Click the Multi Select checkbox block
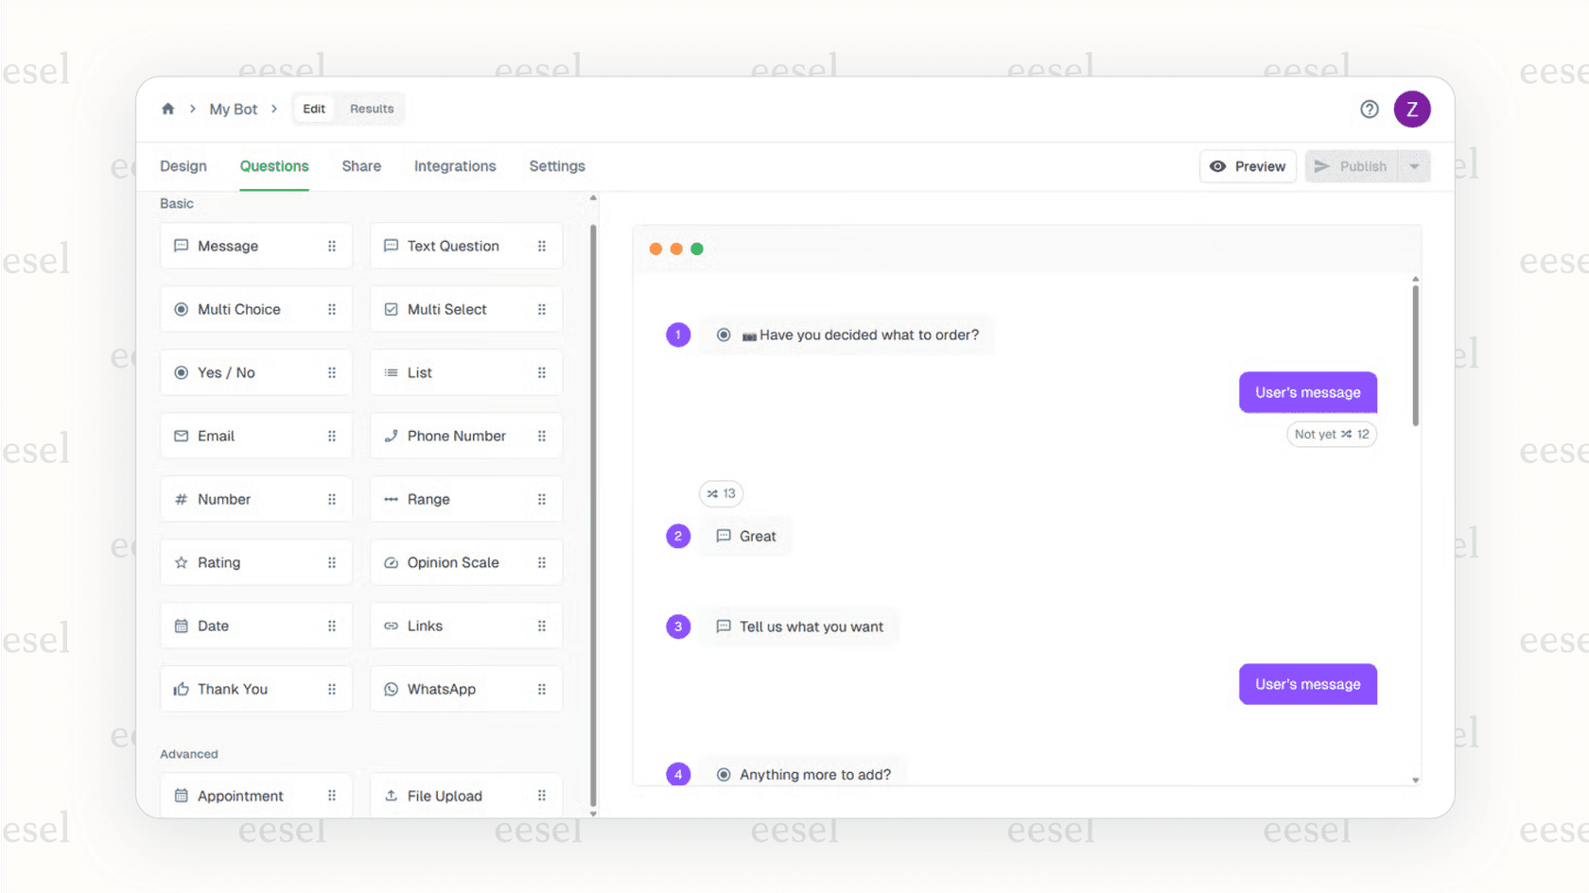Screen dimensions: 1589x893 (465, 309)
